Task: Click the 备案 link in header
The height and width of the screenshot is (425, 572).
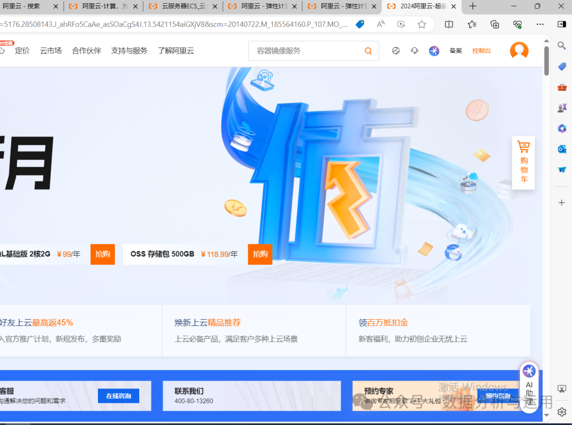Action: [455, 51]
